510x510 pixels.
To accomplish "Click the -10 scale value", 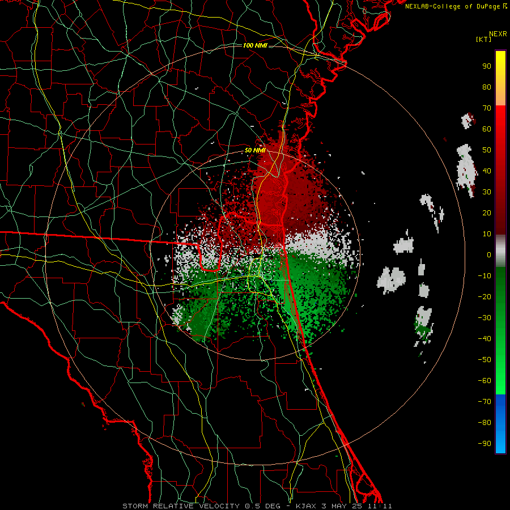I will [484, 276].
